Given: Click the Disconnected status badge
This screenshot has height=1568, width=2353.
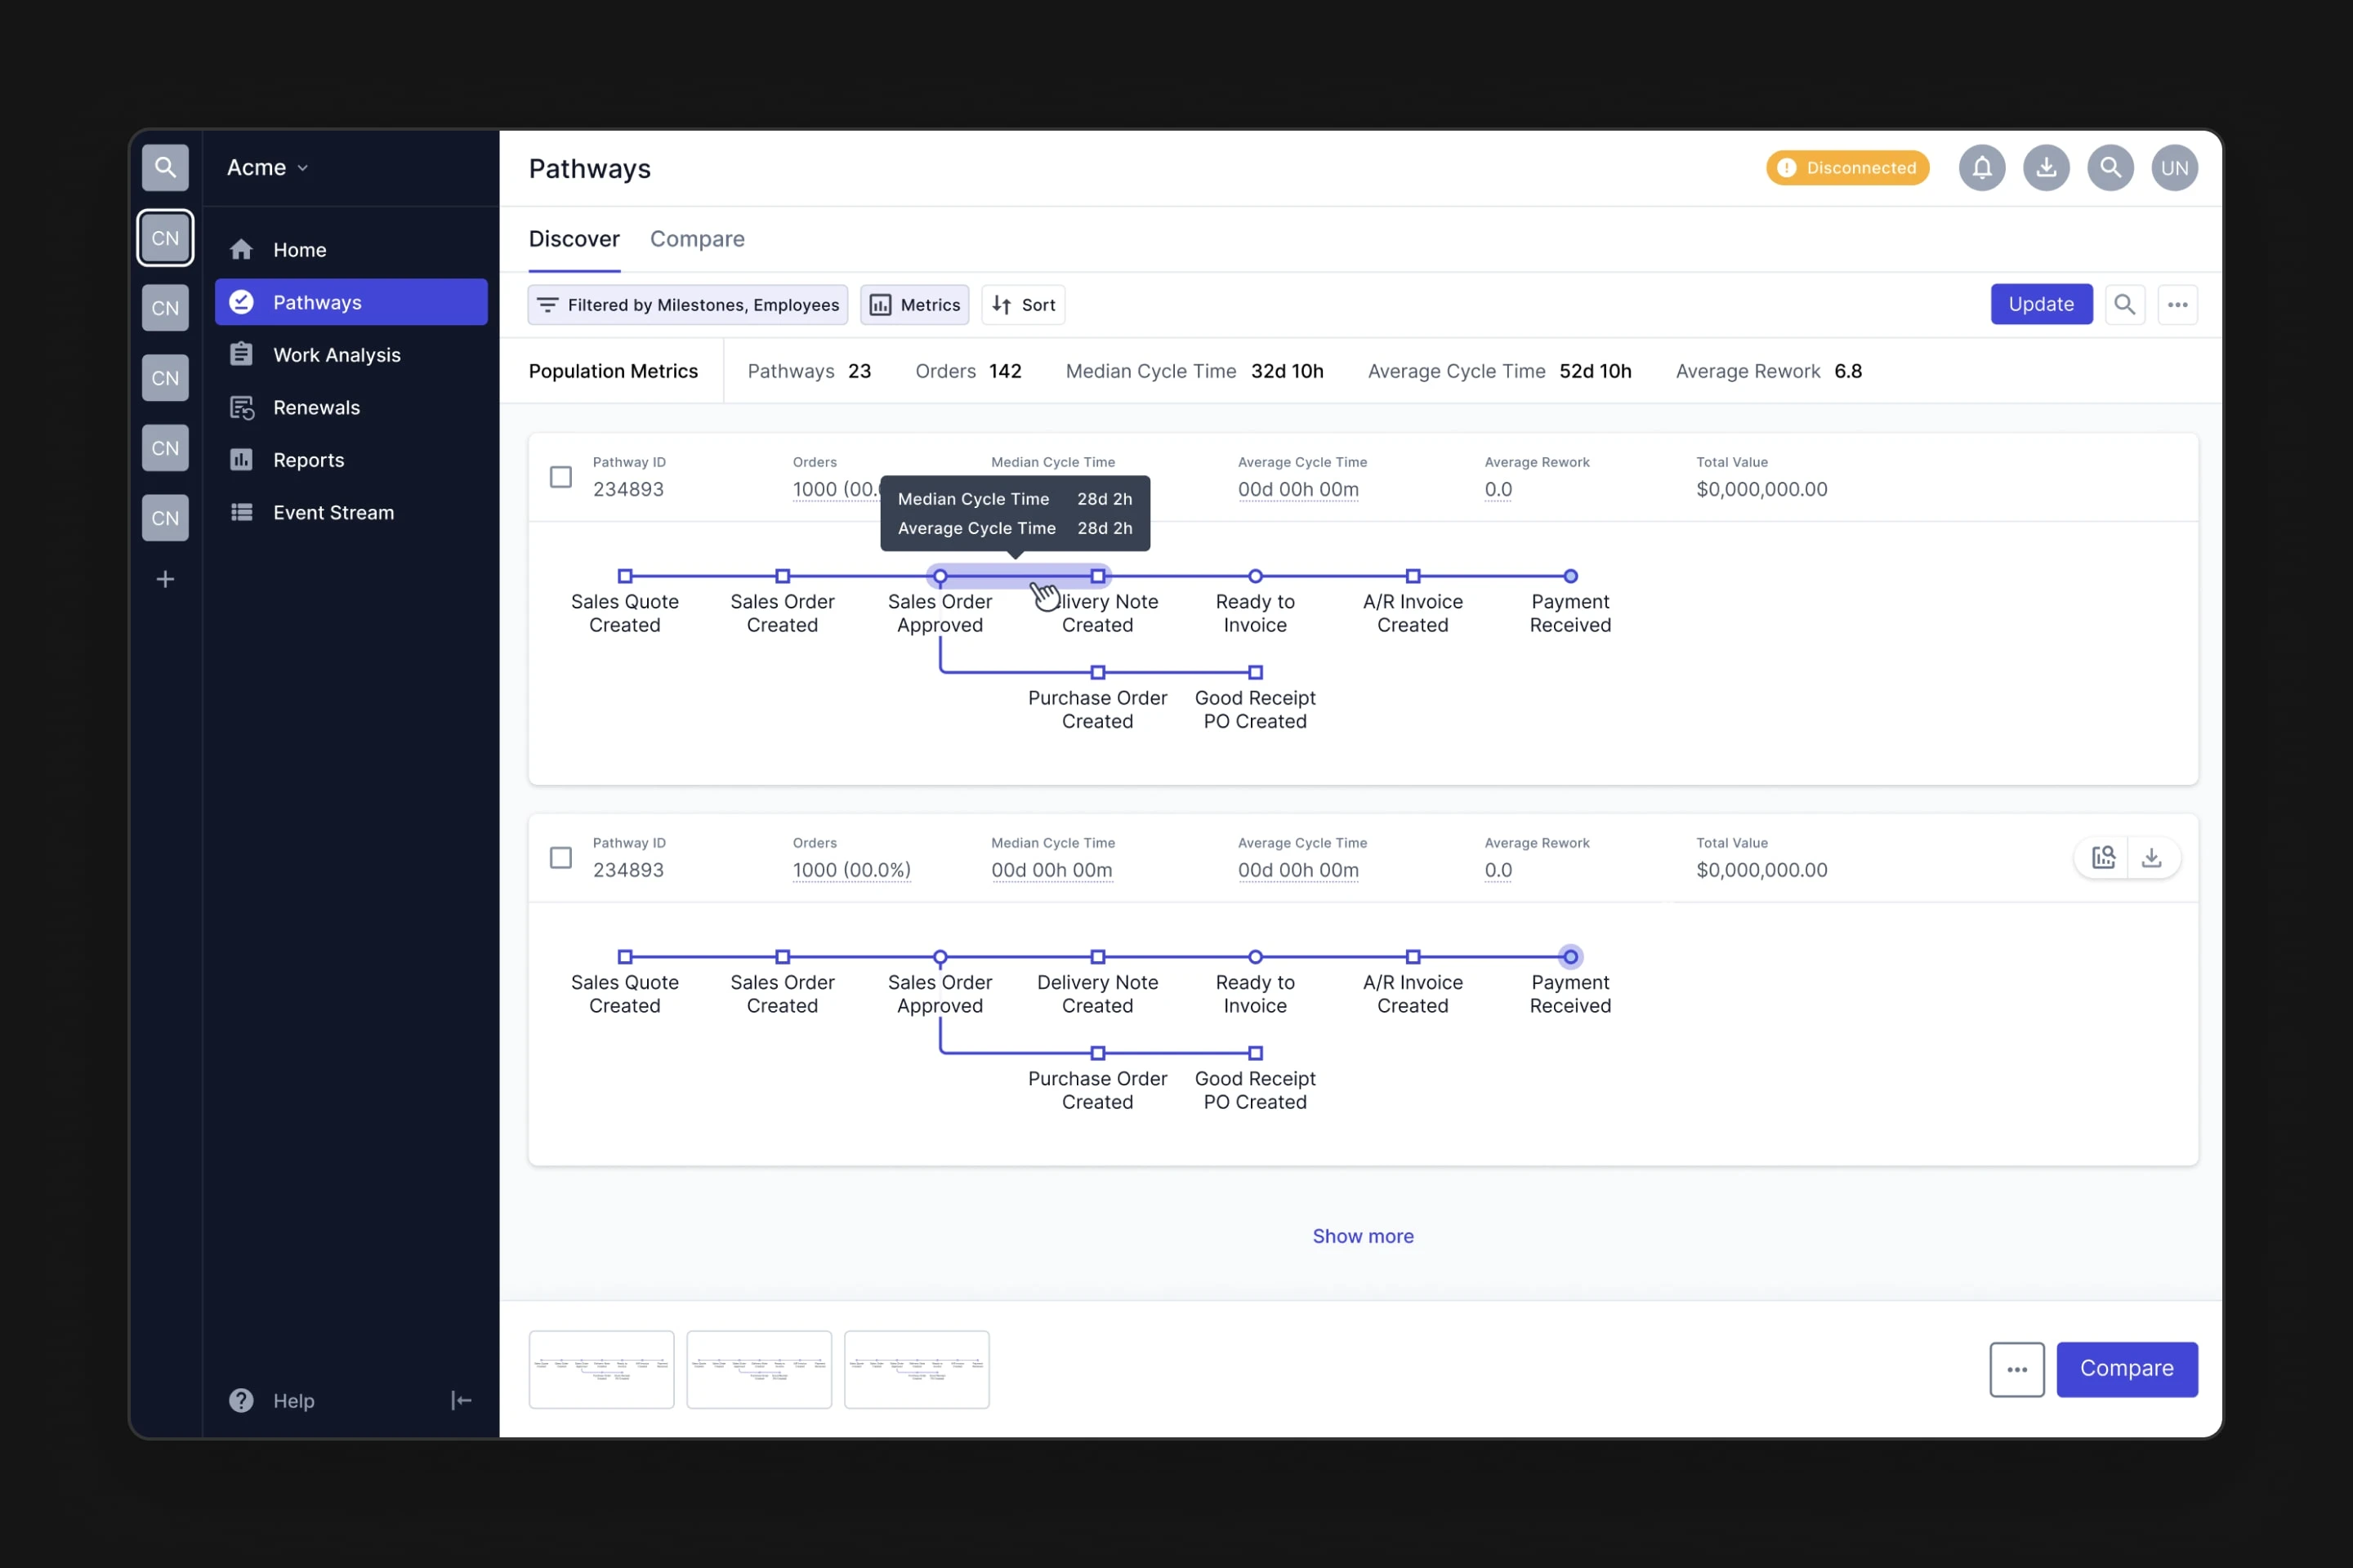Looking at the screenshot, I should coord(1846,168).
